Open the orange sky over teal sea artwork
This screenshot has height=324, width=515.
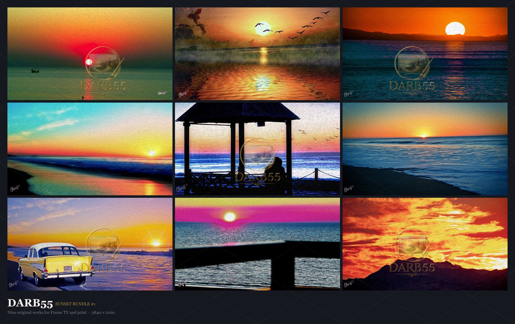(x=424, y=54)
